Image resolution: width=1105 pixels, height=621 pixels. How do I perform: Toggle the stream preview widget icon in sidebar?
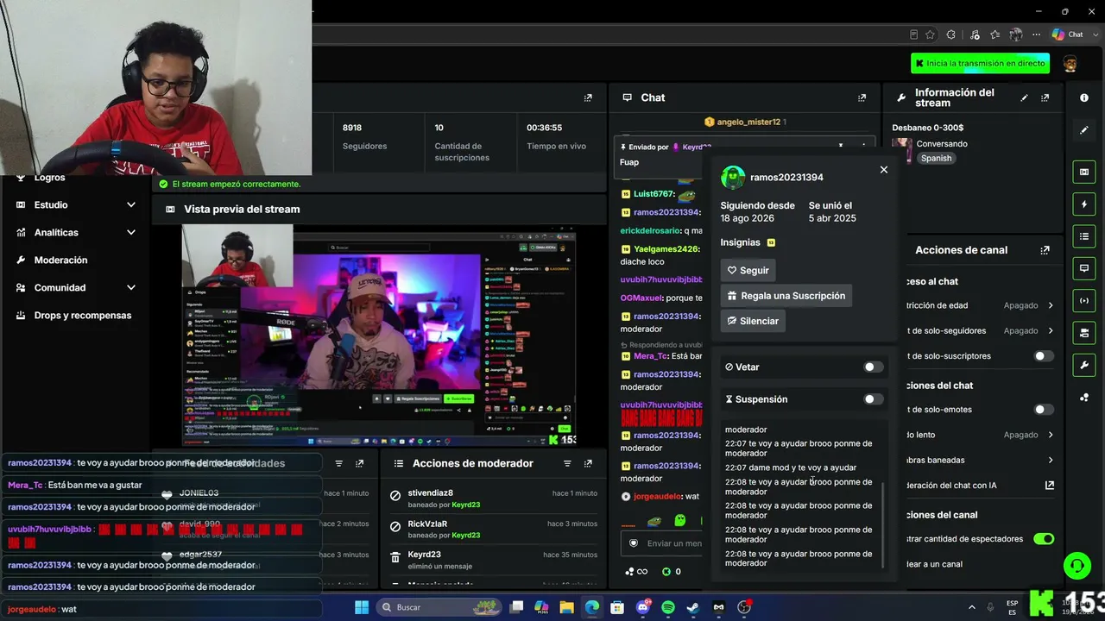(1084, 172)
